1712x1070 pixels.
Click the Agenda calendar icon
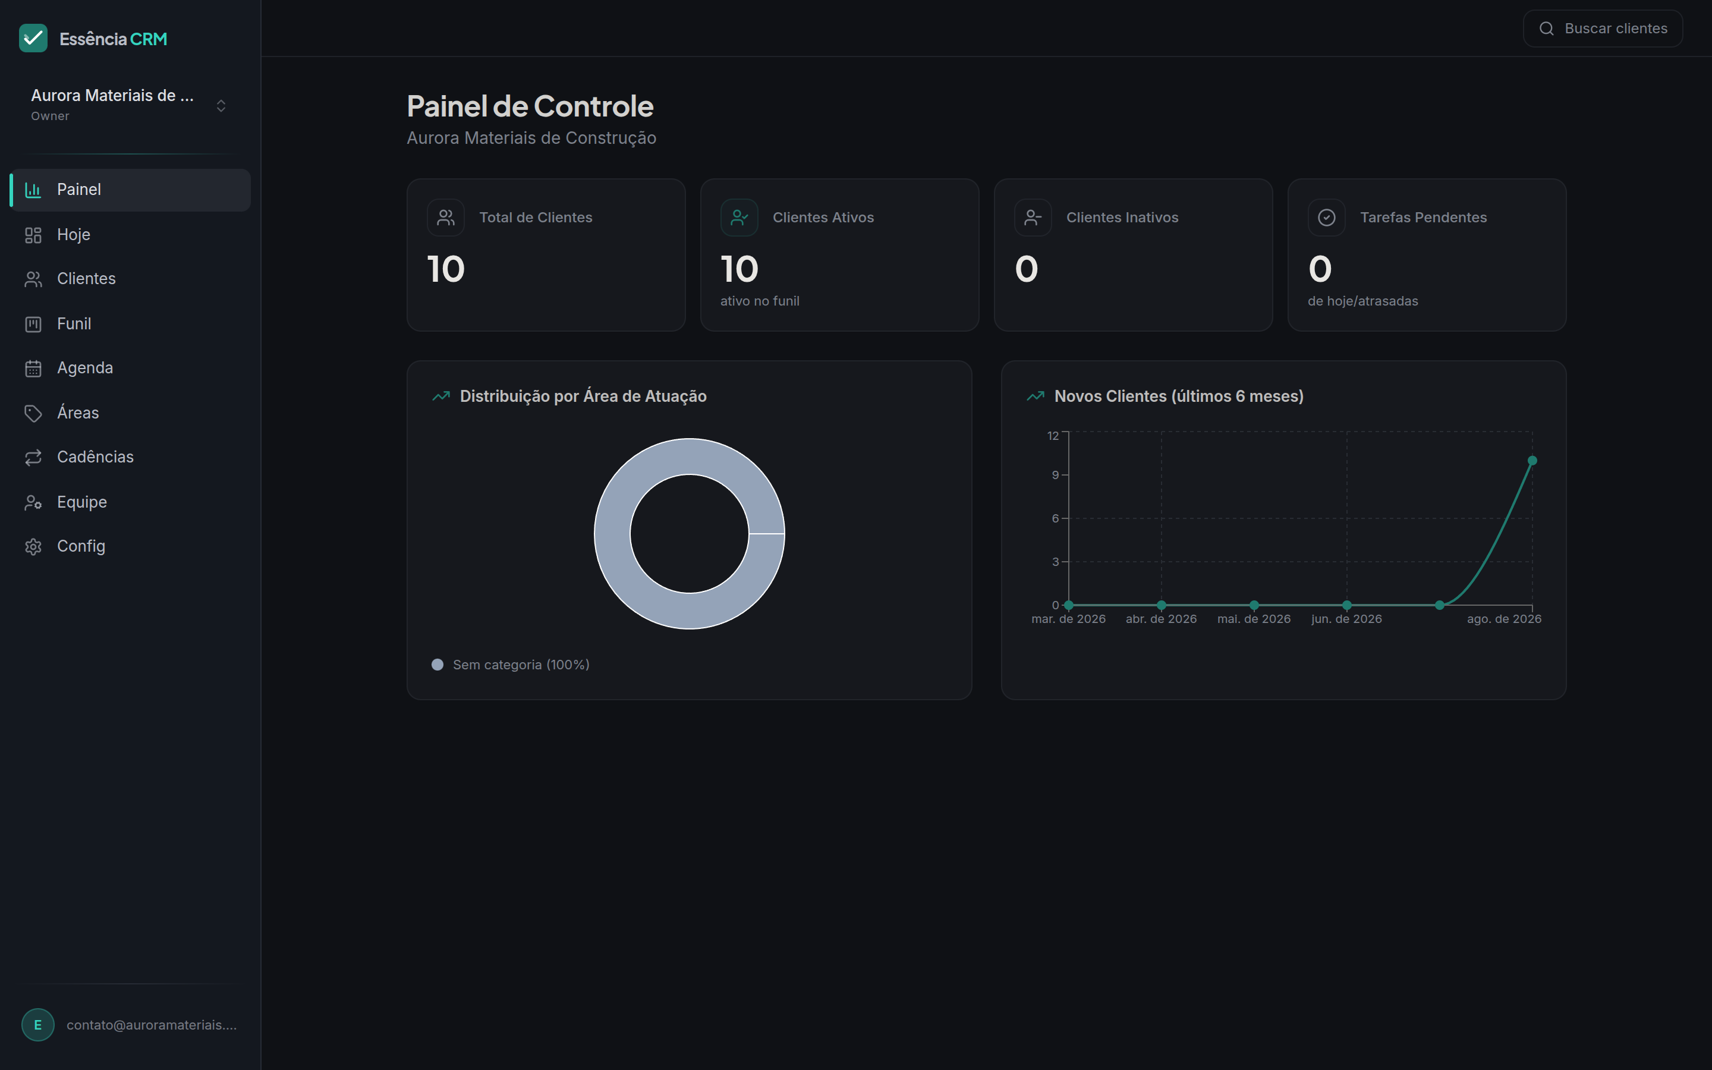33,368
